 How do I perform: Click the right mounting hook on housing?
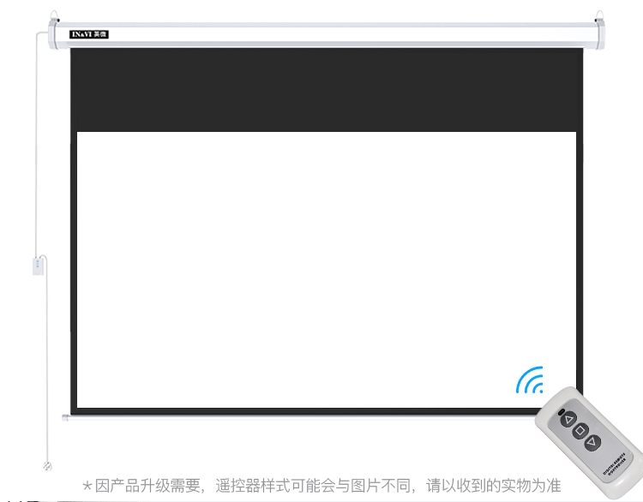coord(598,15)
